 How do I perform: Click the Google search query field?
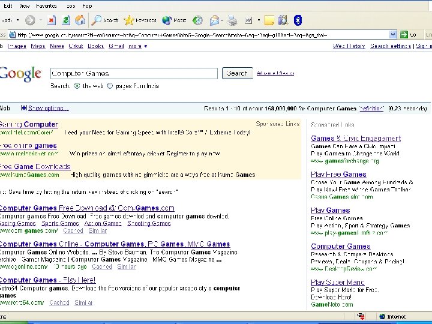(x=134, y=74)
